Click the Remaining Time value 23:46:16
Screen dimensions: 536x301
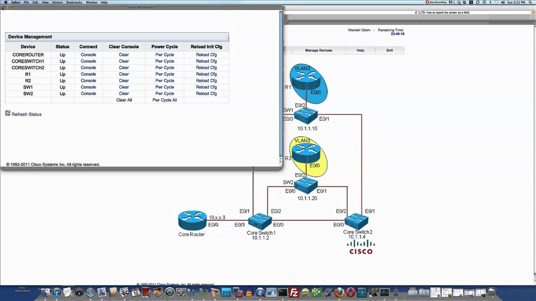click(397, 34)
